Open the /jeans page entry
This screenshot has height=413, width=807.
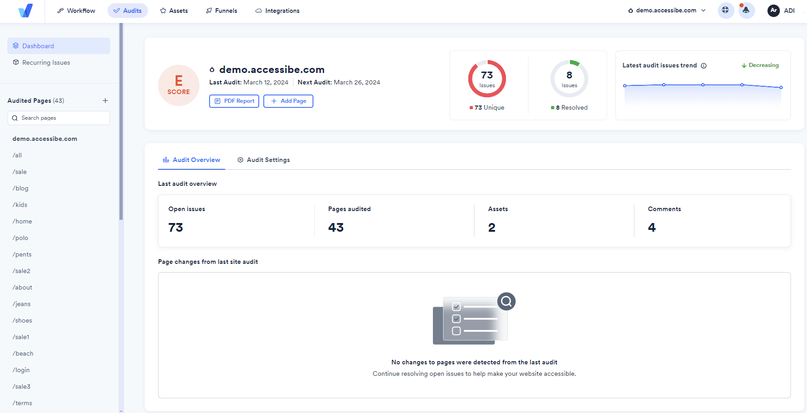pos(22,304)
